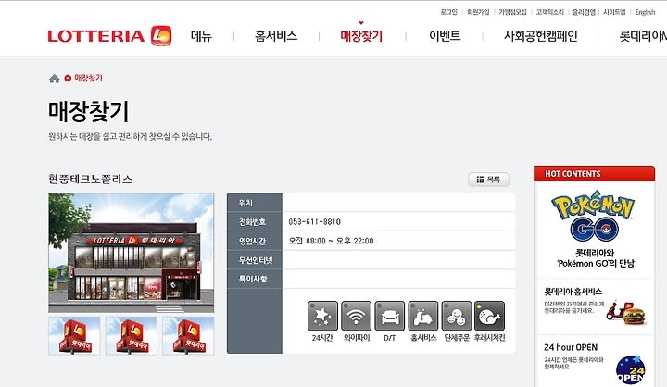667x387 pixels.
Task: Select the 홈서비스 scooter icon
Action: click(x=423, y=316)
